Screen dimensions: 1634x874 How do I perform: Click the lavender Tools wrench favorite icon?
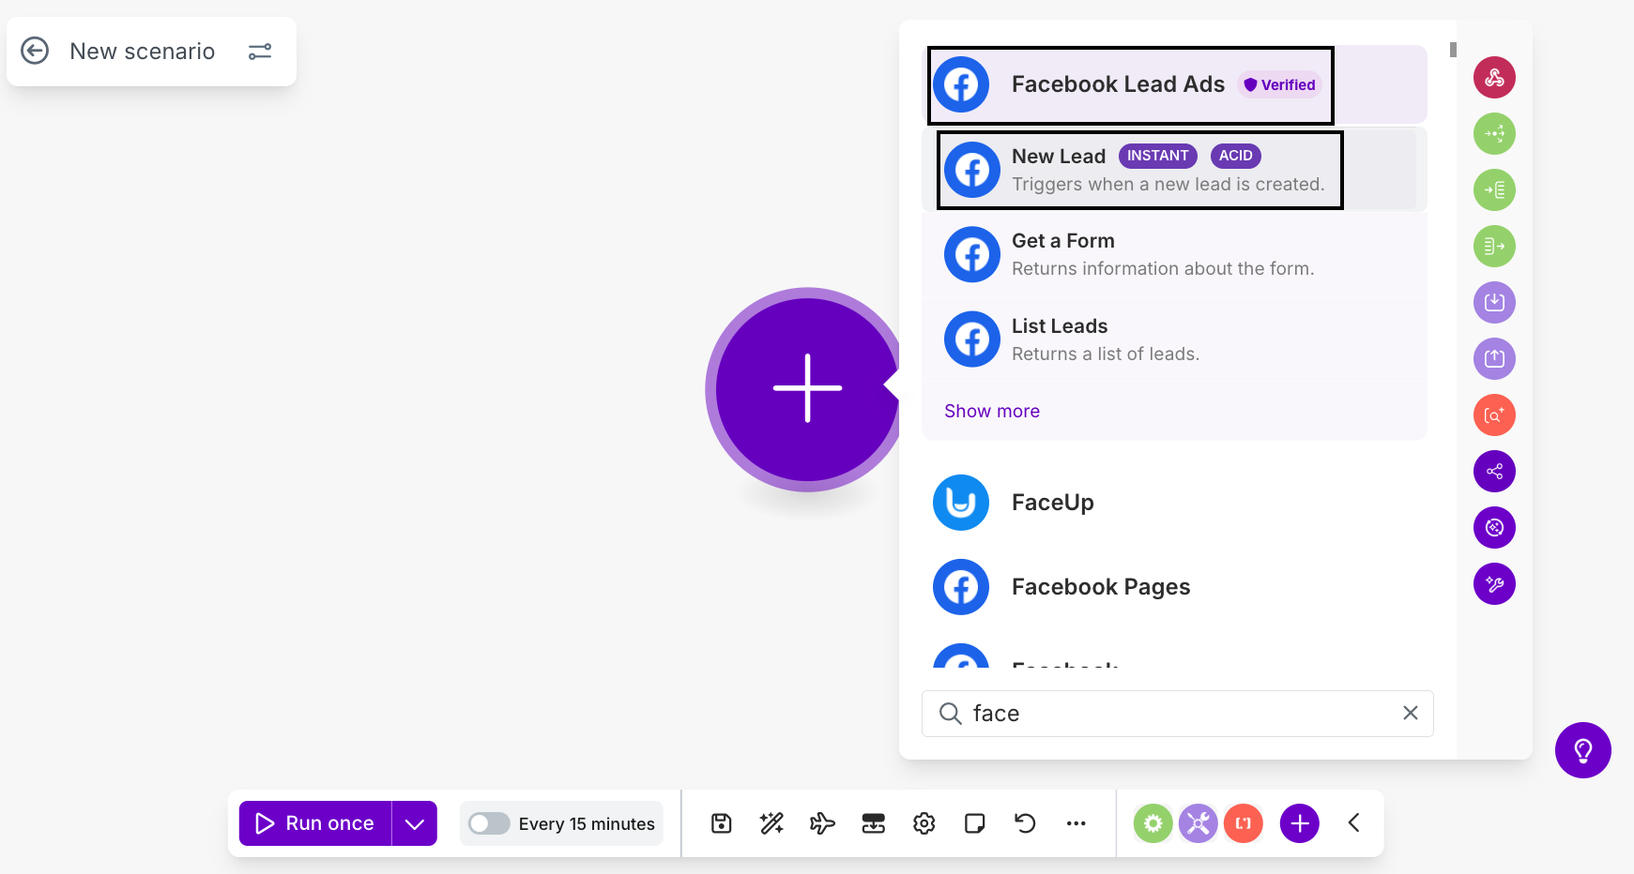(x=1198, y=823)
